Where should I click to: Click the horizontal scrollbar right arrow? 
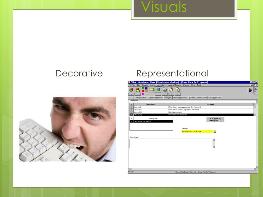point(255,169)
